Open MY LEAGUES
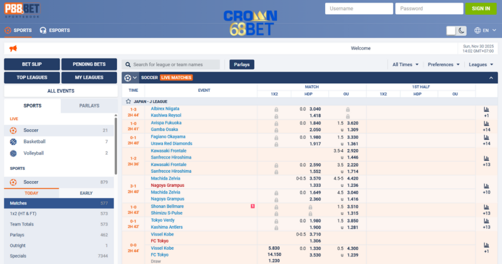Viewport: 502px width, 264px height. [x=89, y=78]
